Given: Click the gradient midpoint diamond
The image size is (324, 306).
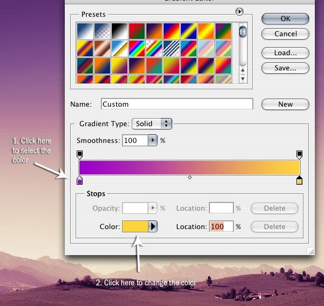Looking at the screenshot, I should point(190,177).
